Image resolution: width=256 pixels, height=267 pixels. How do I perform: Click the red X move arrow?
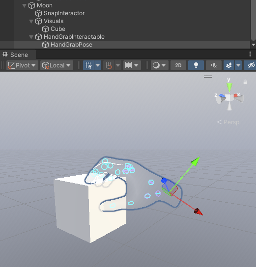click(199, 212)
